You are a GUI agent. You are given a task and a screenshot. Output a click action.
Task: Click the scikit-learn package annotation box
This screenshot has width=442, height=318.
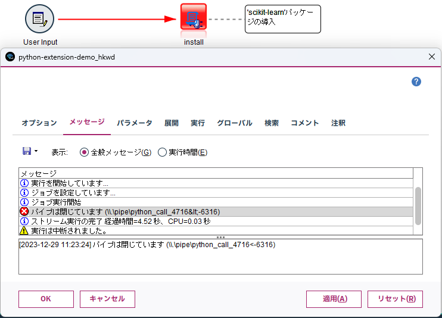click(x=283, y=19)
